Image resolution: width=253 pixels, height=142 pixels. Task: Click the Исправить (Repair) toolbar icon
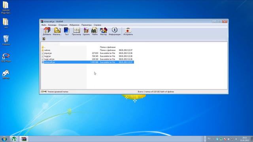(x=128, y=32)
